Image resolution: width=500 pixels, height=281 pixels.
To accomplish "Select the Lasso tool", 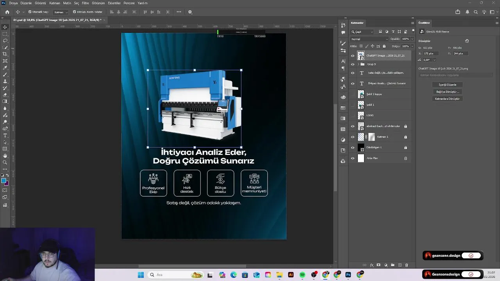I will tap(5, 41).
